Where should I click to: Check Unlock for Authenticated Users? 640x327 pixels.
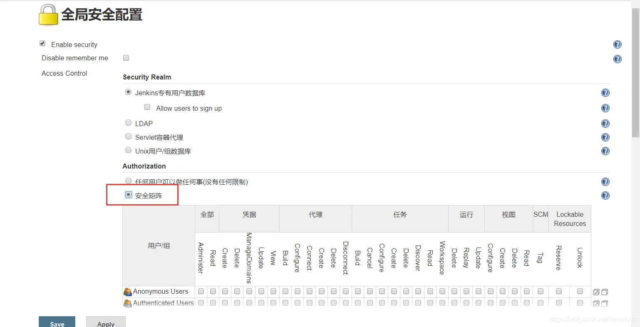[x=580, y=303]
